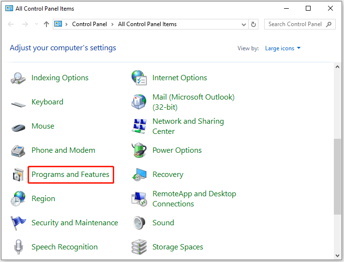Click the Power Options battery icon

pyautogui.click(x=139, y=150)
